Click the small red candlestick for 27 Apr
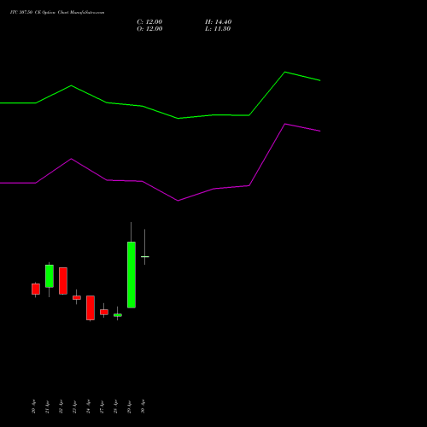 [x=104, y=312]
